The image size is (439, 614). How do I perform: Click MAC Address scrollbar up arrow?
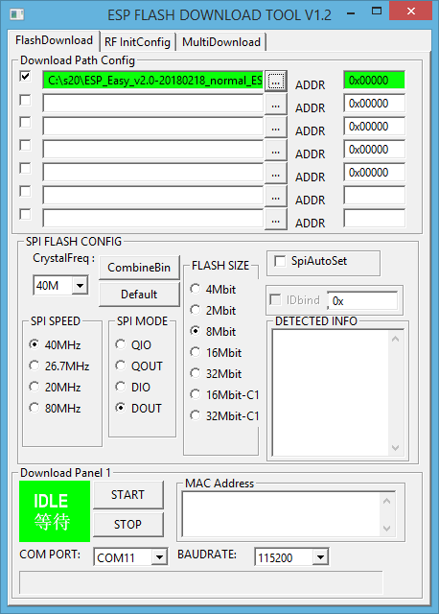click(386, 501)
